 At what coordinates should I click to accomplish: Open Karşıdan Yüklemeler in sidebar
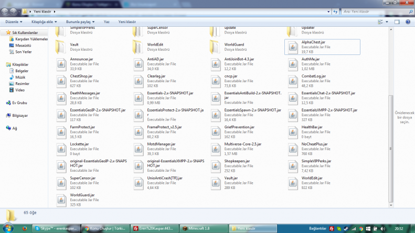click(x=31, y=39)
